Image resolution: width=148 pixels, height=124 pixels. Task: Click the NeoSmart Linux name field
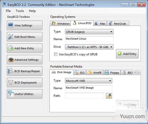pyautogui.click(x=89, y=39)
